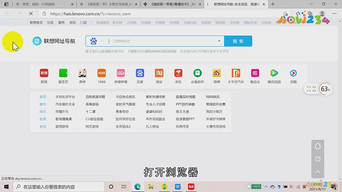The image size is (342, 192).
Task: Click the Cortana circle icon
Action: [x=111, y=187]
